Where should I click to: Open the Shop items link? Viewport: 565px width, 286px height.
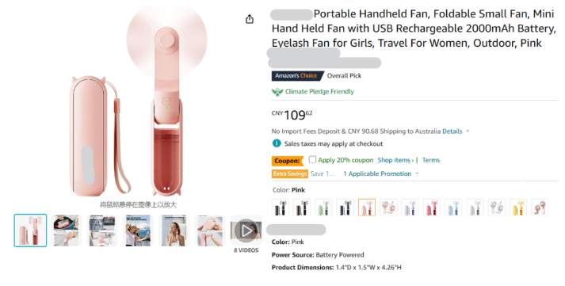click(x=395, y=160)
